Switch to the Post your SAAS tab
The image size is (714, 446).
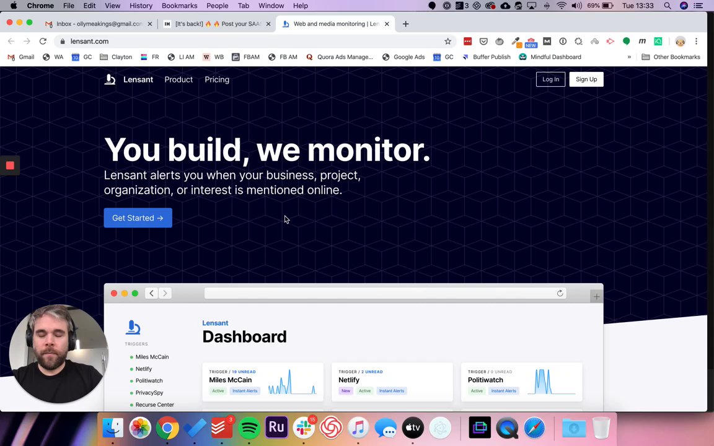218,24
